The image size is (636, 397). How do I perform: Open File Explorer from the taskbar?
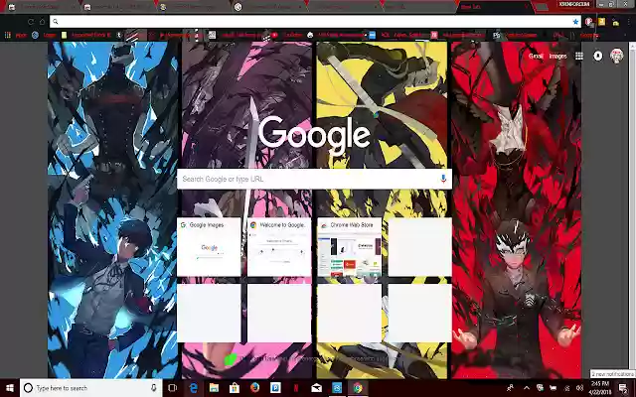(x=214, y=388)
